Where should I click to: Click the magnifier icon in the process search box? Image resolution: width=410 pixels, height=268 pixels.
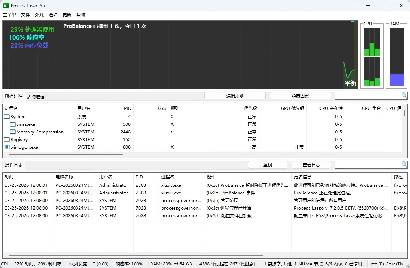(x=404, y=95)
